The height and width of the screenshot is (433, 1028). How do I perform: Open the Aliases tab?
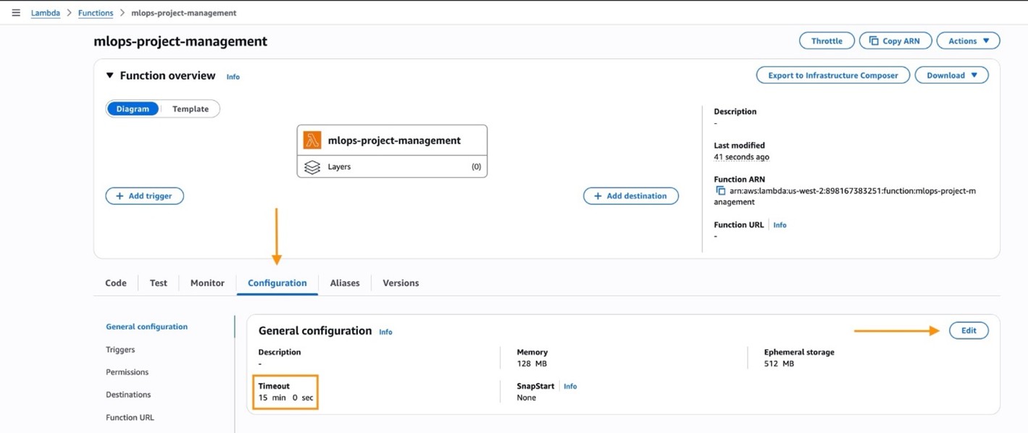[345, 282]
